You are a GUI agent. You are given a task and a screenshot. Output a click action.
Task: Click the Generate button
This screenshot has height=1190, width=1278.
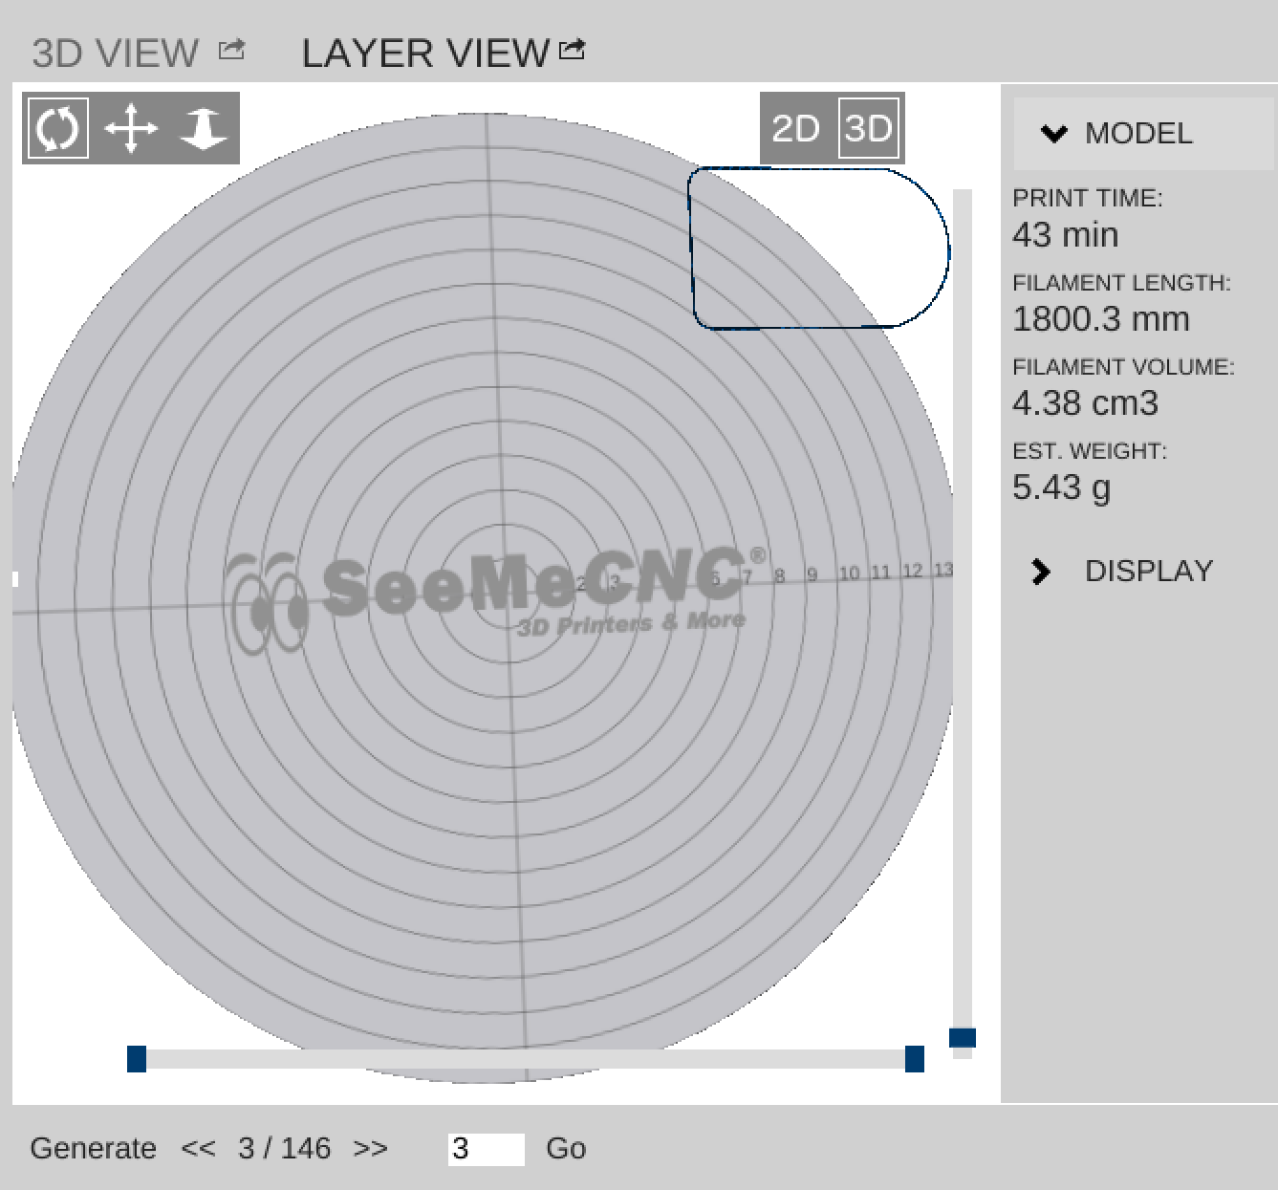[x=93, y=1148]
